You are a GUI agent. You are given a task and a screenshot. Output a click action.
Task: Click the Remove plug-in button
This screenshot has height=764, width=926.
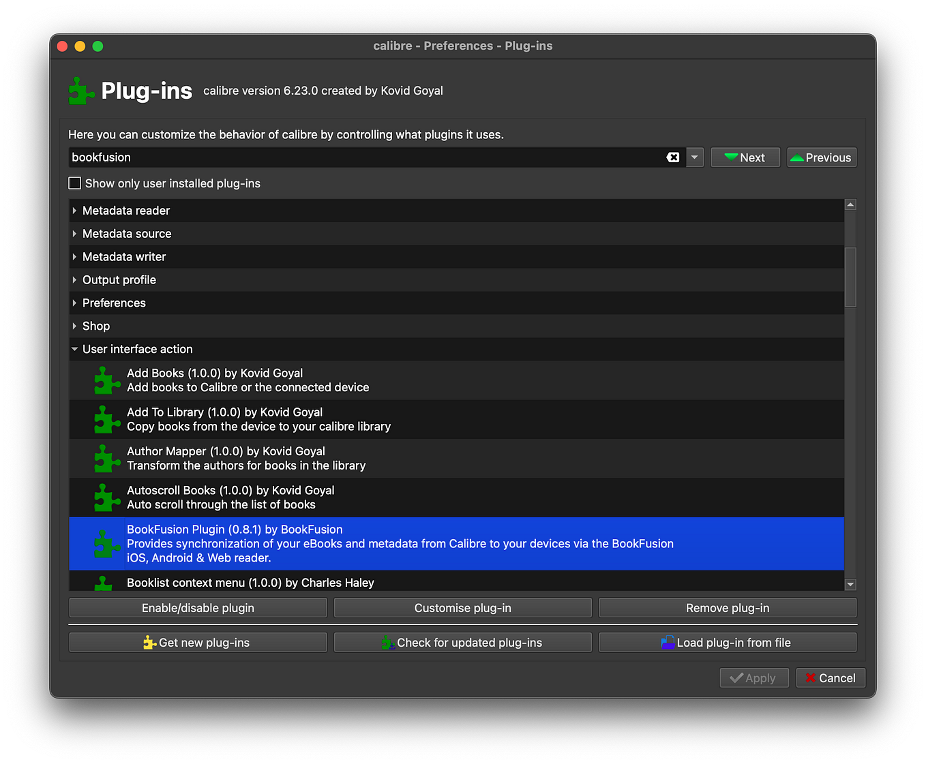pyautogui.click(x=727, y=607)
